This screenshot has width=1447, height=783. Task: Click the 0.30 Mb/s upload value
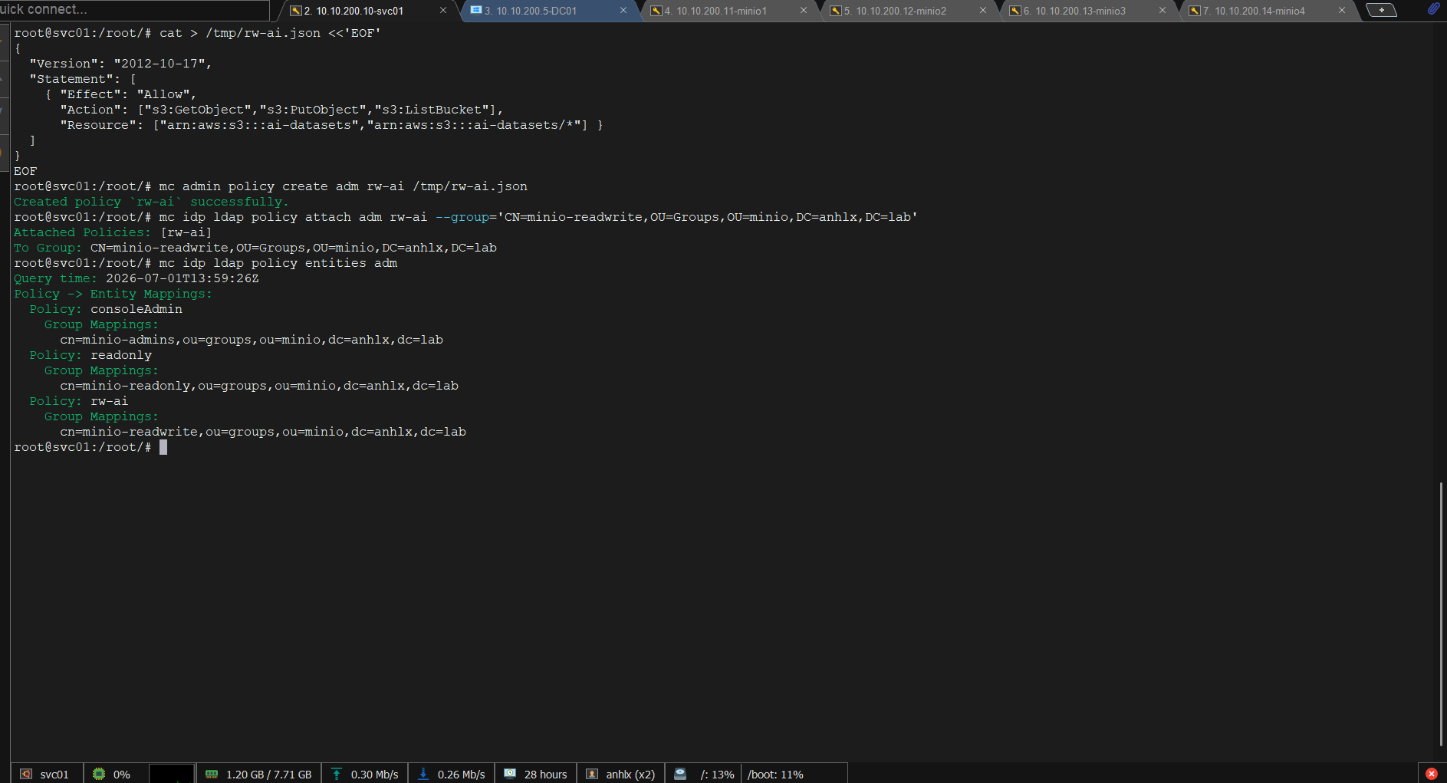pyautogui.click(x=374, y=775)
